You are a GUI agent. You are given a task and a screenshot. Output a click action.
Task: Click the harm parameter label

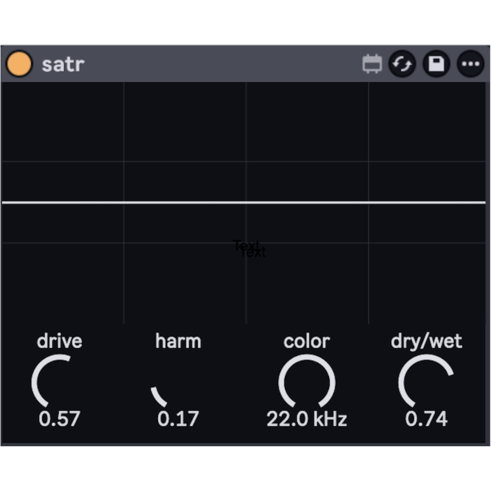(x=178, y=341)
